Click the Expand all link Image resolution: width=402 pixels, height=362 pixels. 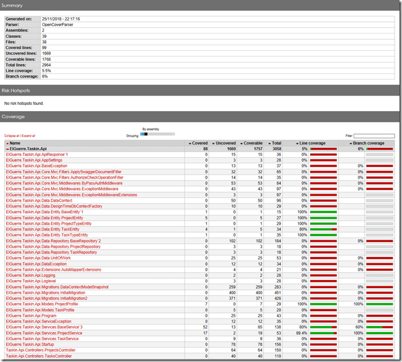[x=29, y=135]
